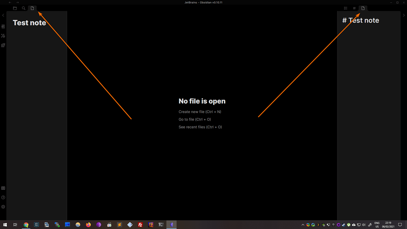This screenshot has height=229, width=407.
Task: Show hidden system tray icons
Action: pyautogui.click(x=303, y=225)
